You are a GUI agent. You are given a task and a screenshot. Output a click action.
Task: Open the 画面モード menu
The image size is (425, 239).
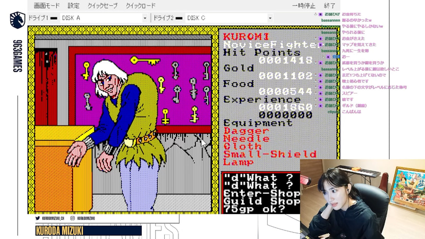coord(46,5)
